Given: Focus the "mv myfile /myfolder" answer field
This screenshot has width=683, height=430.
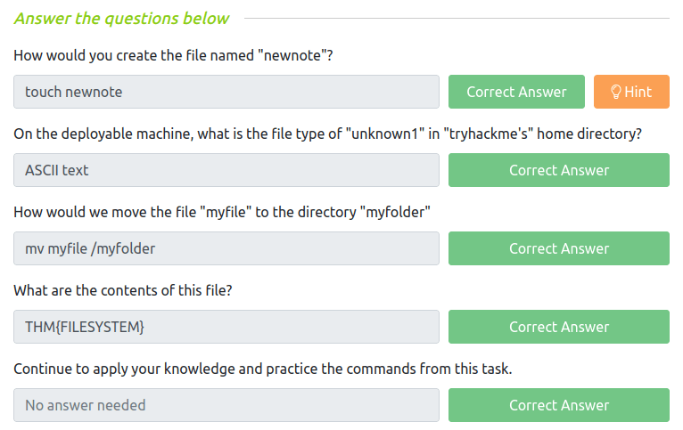Looking at the screenshot, I should [226, 248].
